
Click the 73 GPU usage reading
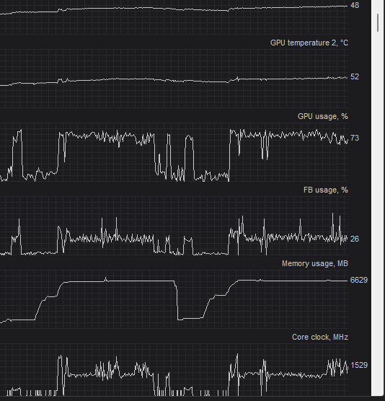click(x=355, y=138)
